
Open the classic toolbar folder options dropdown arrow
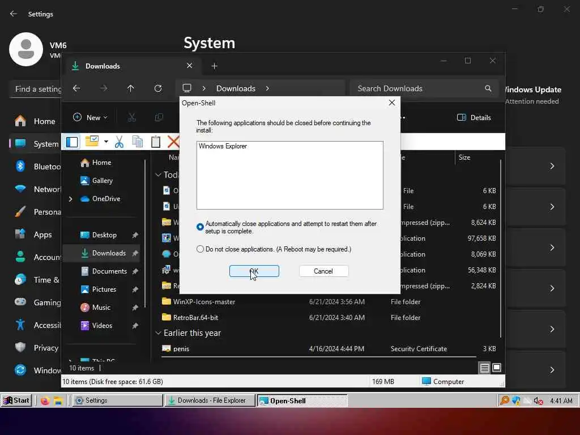(106, 142)
